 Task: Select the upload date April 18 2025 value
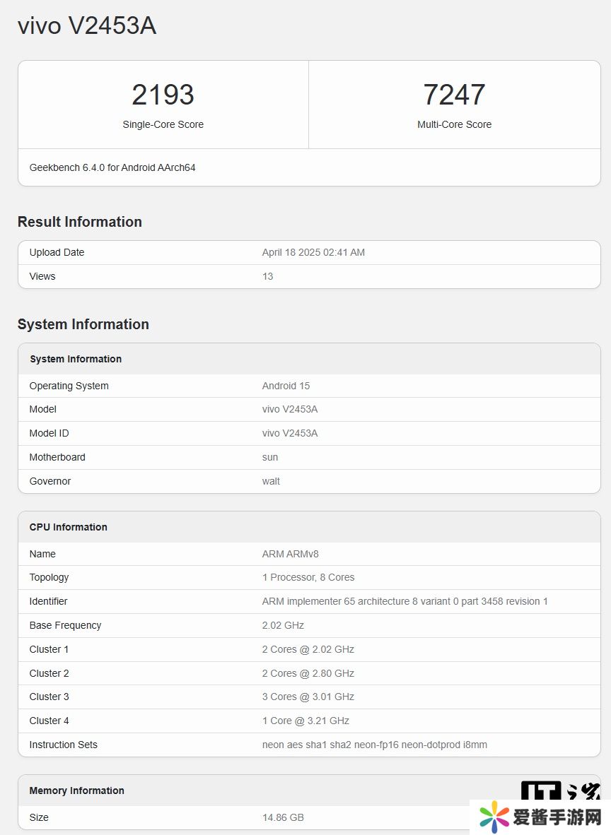pos(313,252)
